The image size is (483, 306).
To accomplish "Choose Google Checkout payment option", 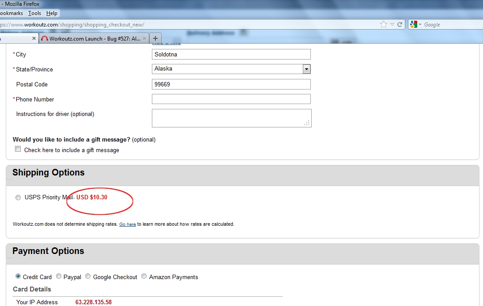I will (88, 276).
